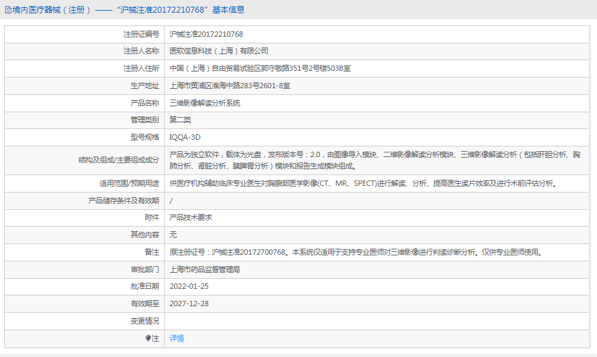The height and width of the screenshot is (357, 597).
Task: Select model value IQQA-3D
Action: tap(185, 137)
